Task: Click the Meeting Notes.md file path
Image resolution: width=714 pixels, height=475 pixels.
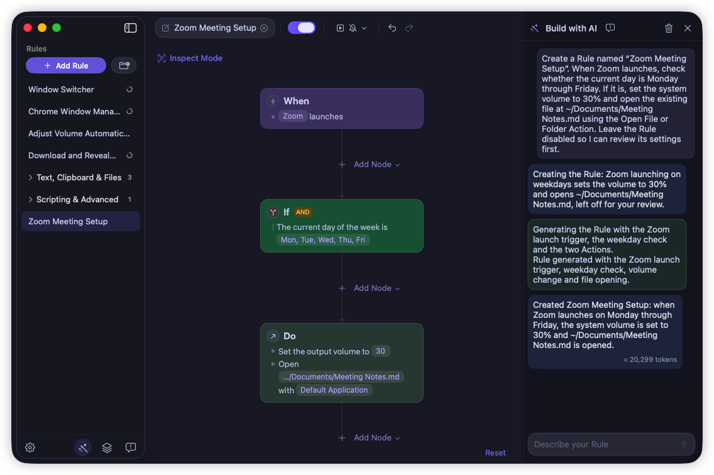Action: click(341, 377)
